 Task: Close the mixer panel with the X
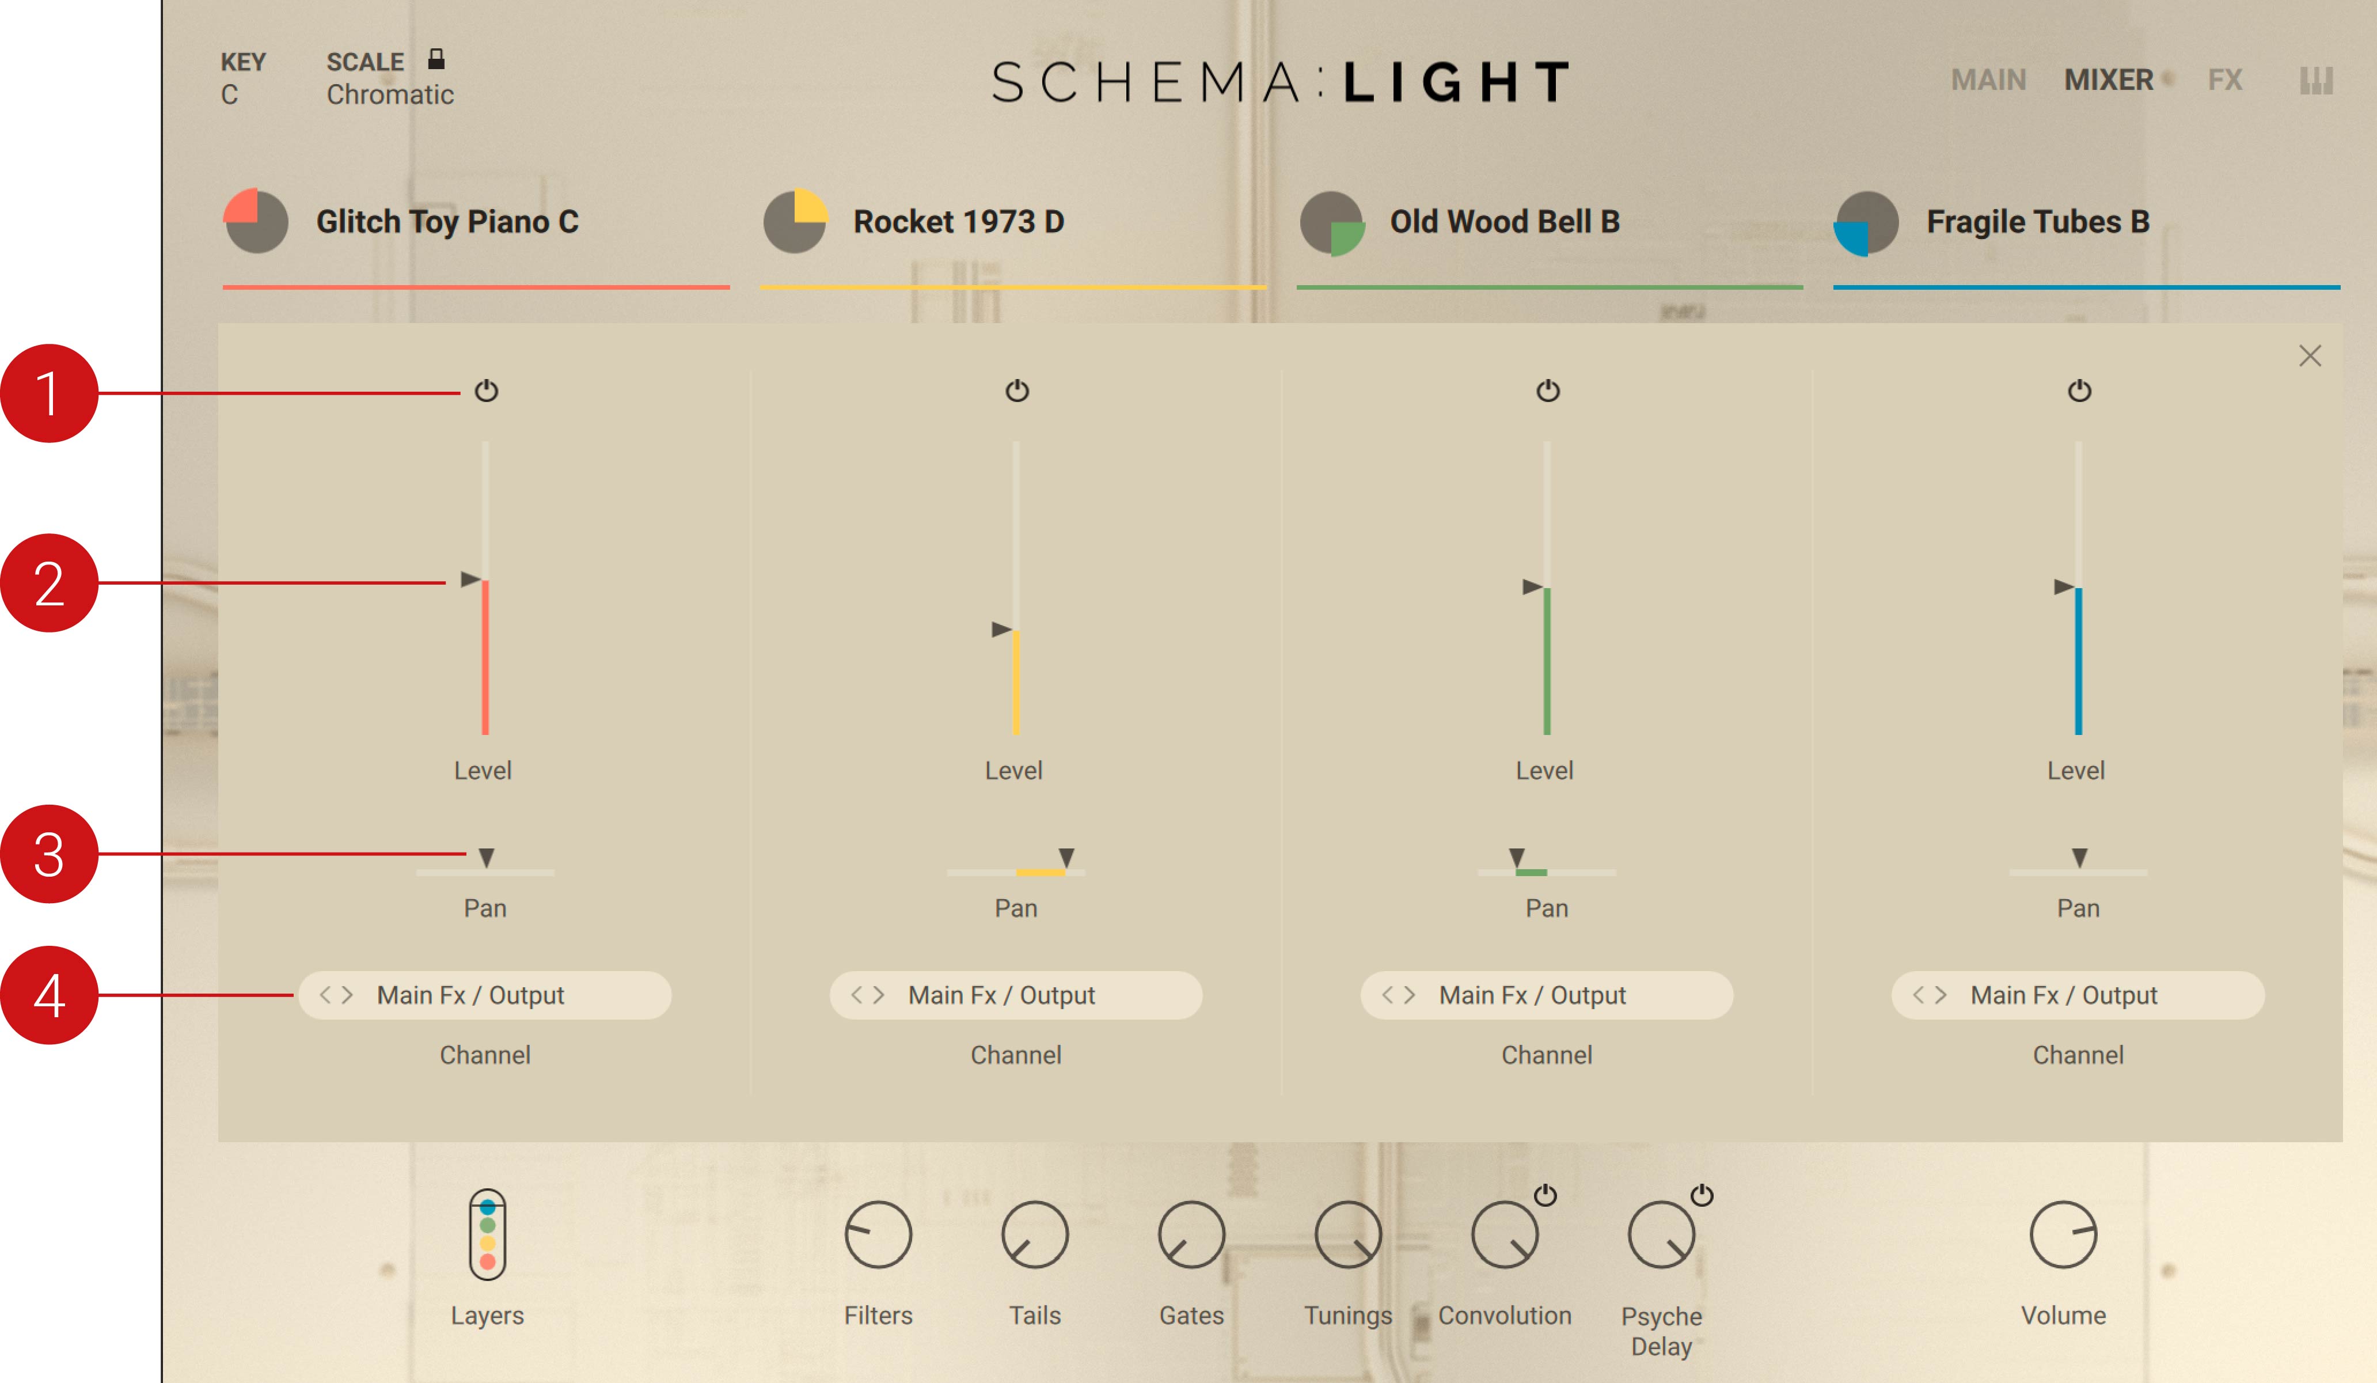[x=2310, y=355]
